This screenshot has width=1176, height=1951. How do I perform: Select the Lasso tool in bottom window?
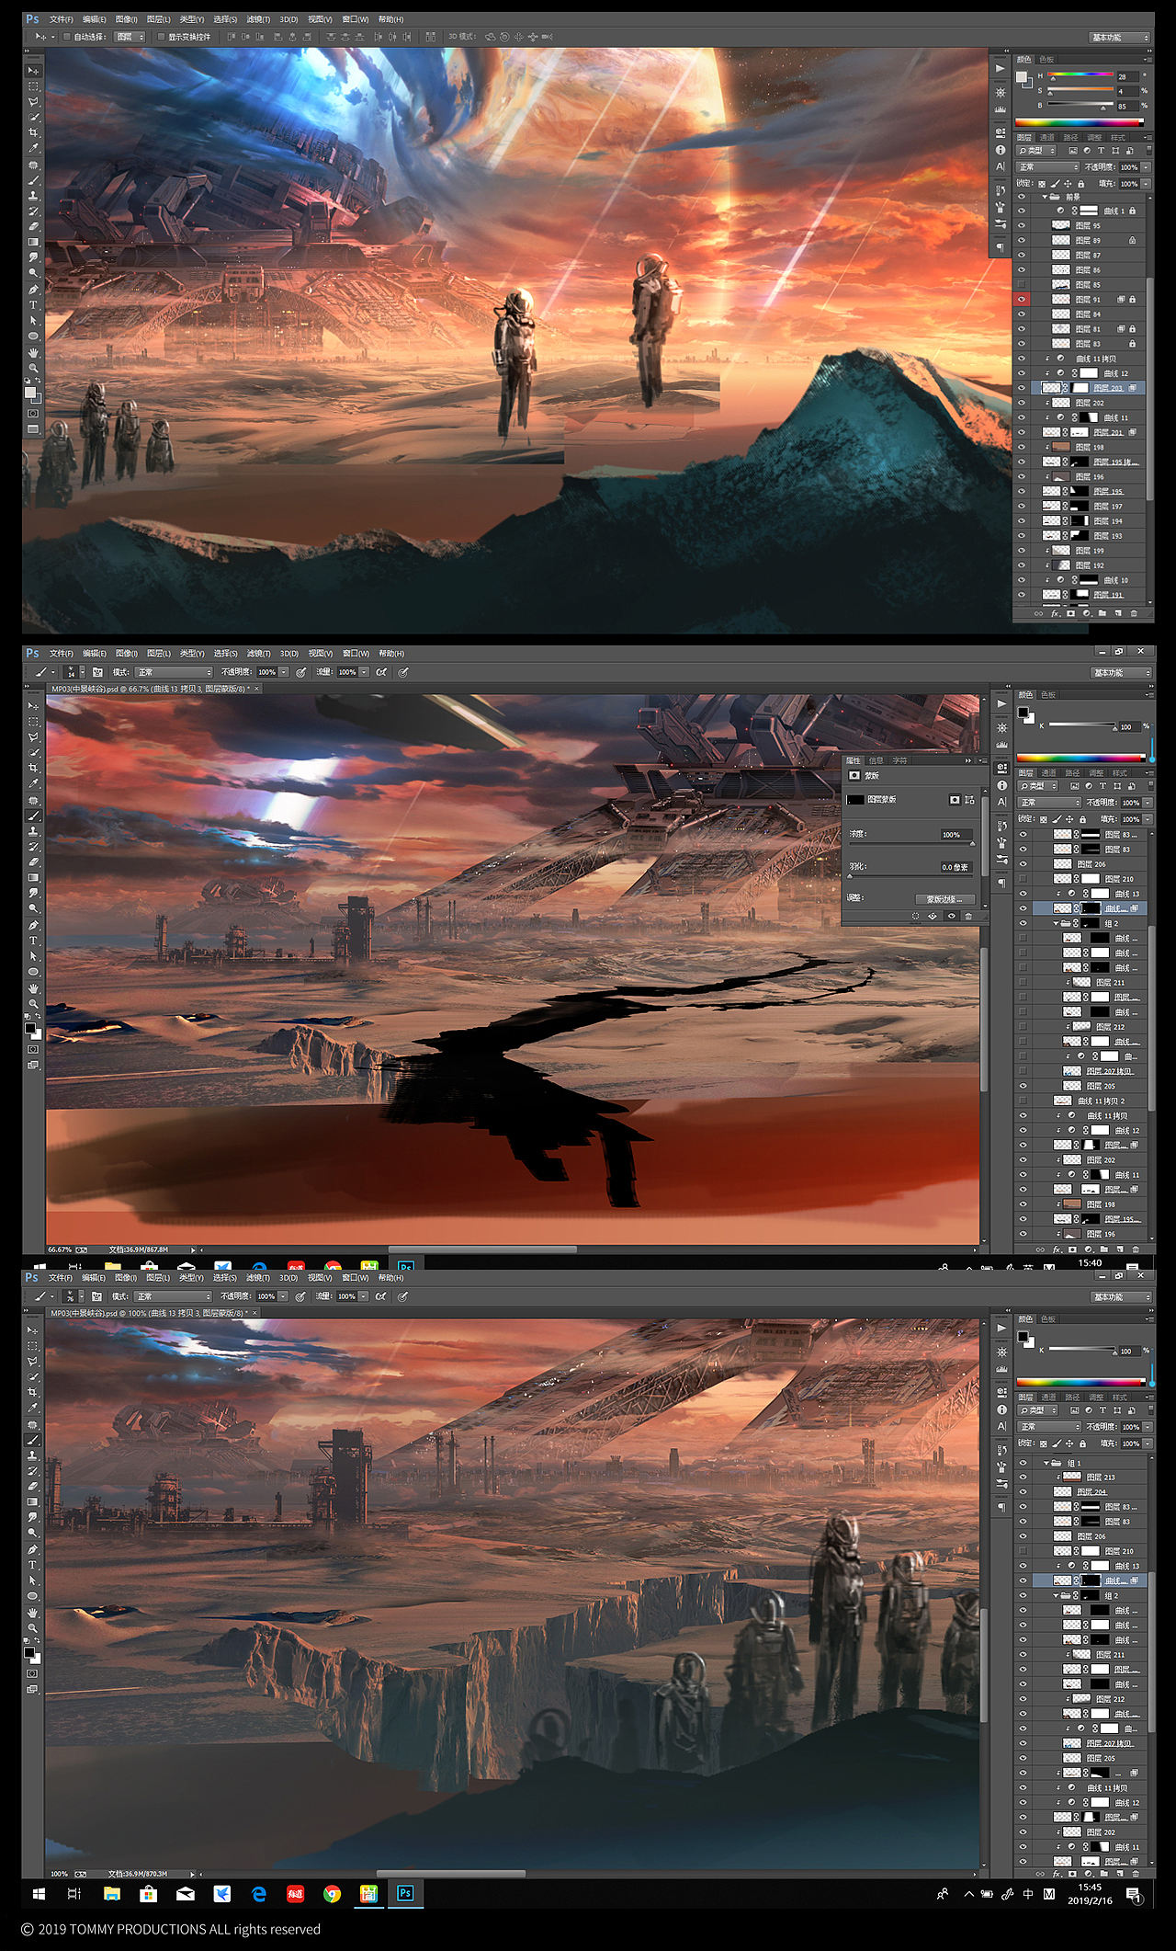(33, 1362)
